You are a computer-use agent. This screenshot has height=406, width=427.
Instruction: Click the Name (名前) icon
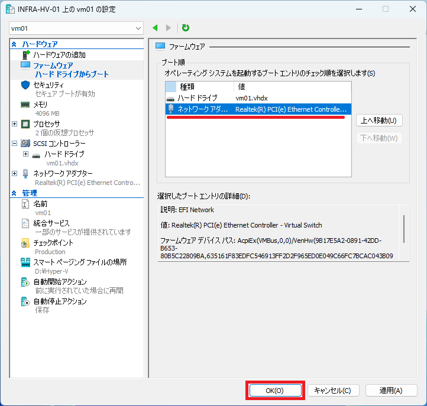tap(25, 204)
